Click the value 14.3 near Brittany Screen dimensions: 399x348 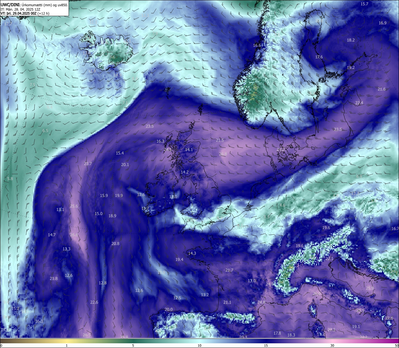(x=192, y=253)
